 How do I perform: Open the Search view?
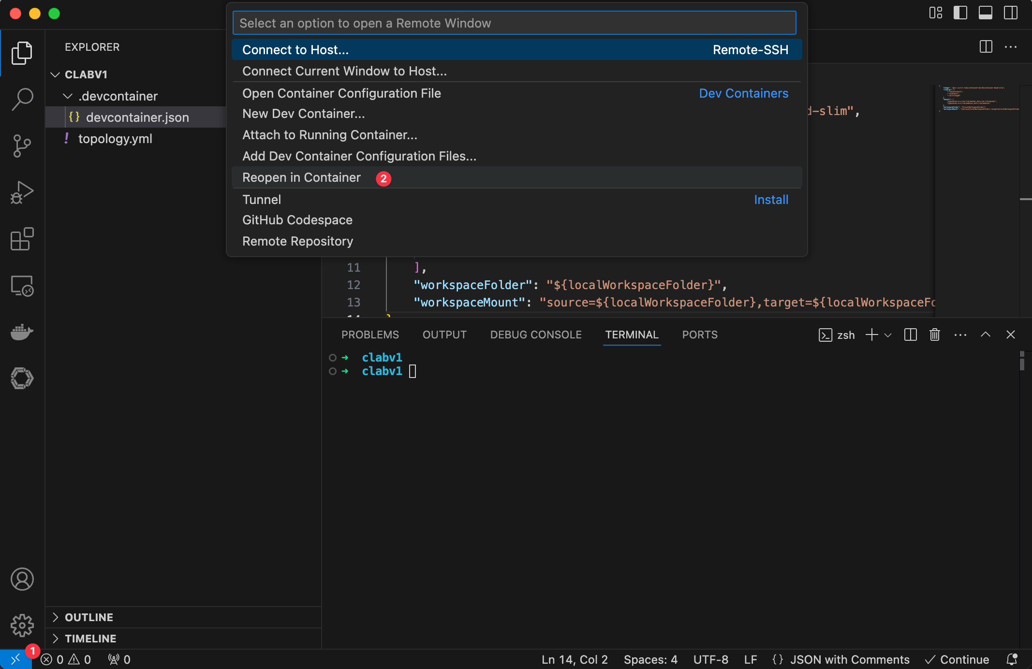click(x=22, y=98)
